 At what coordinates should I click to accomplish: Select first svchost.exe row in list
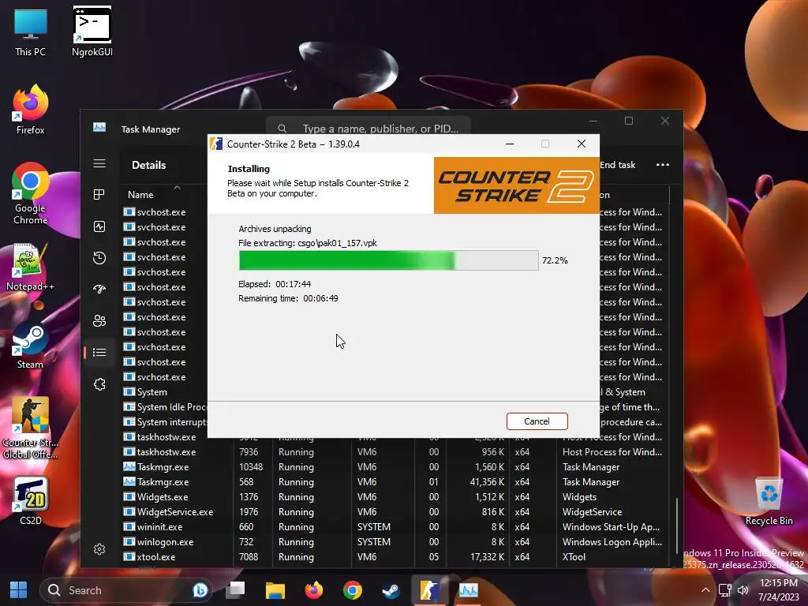(164, 212)
